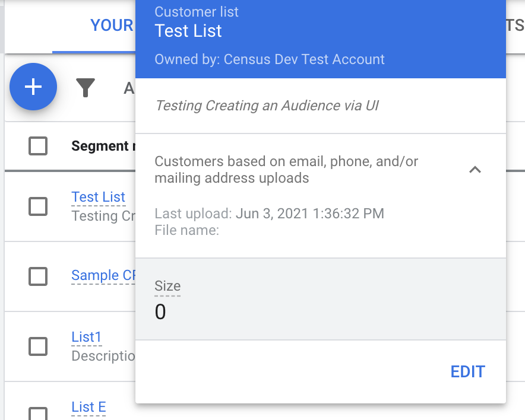Click the Test List card title
Screen dimensions: 525x420
coord(188,31)
